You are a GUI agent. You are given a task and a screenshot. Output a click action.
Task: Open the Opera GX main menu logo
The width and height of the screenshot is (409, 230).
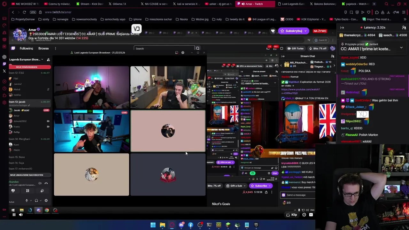4,4
